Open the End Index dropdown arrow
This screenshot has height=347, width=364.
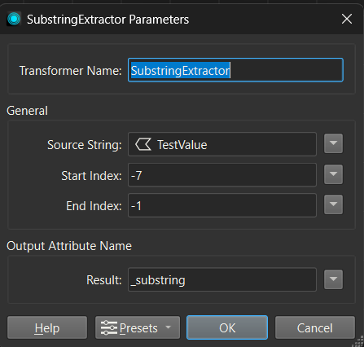coord(333,204)
